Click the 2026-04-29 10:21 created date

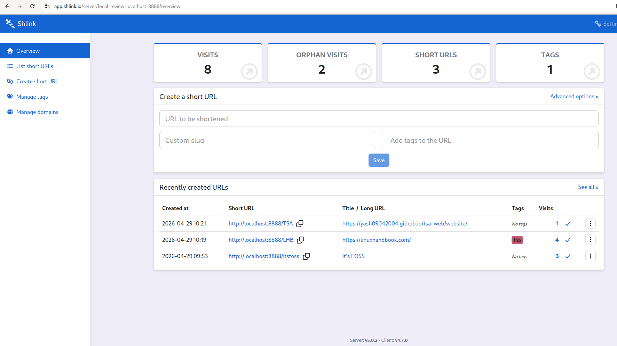[184, 223]
